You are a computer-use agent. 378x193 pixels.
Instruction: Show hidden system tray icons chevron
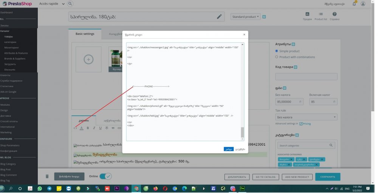coord(327,189)
